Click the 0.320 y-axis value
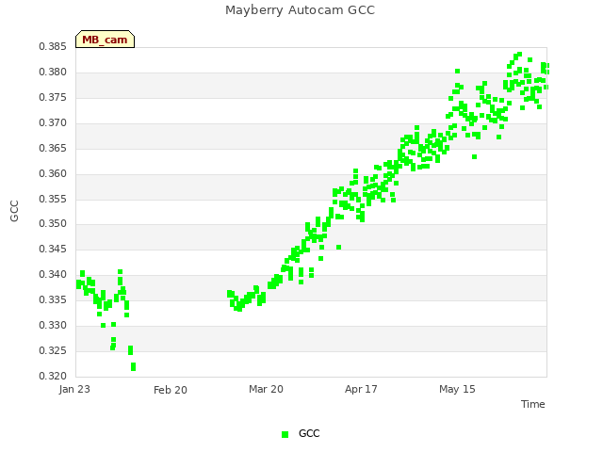 coord(53,376)
